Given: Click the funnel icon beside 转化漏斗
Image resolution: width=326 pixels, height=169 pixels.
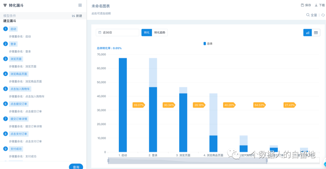Looking at the screenshot, I should tap(5, 5).
